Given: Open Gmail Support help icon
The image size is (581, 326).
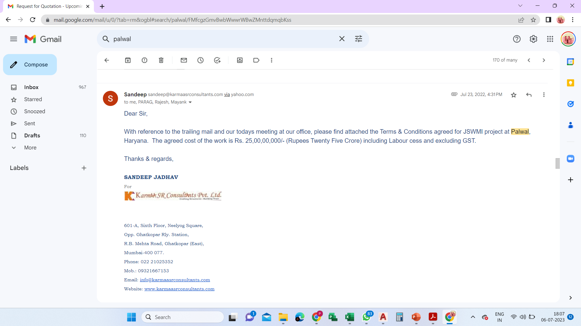Looking at the screenshot, I should click(517, 39).
